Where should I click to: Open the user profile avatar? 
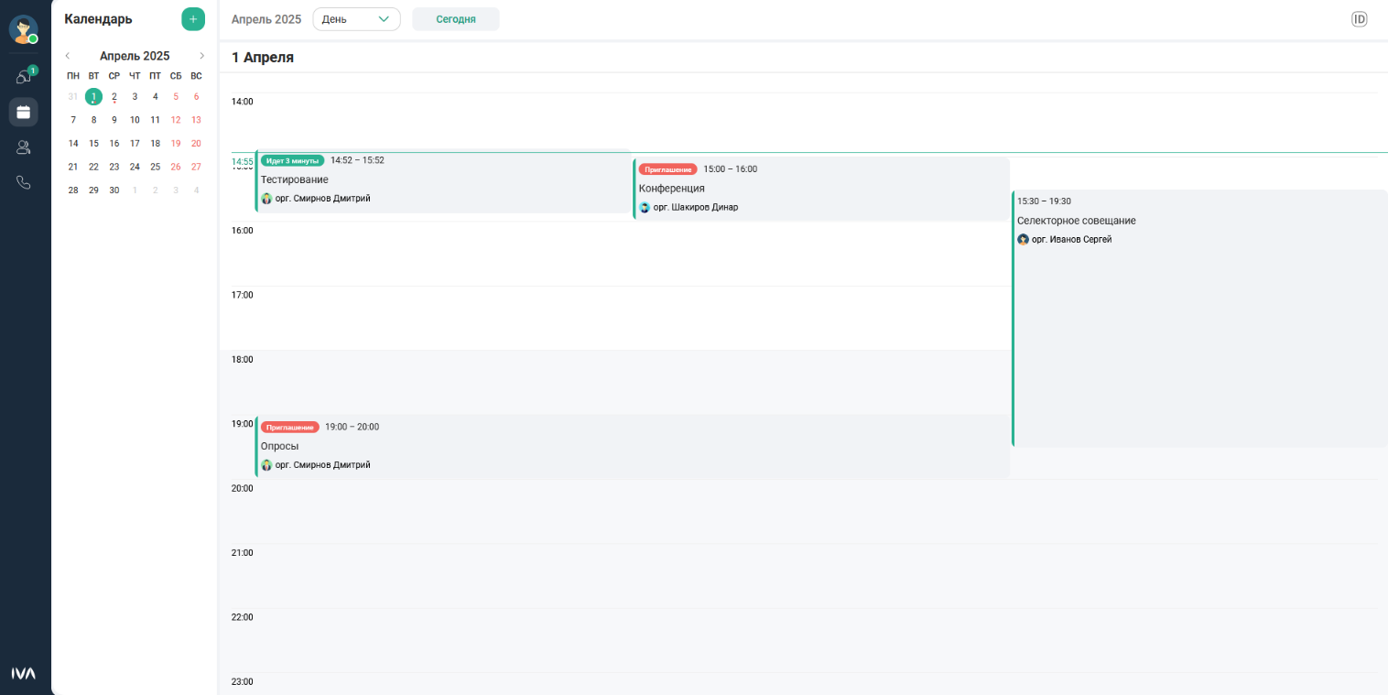tap(23, 29)
